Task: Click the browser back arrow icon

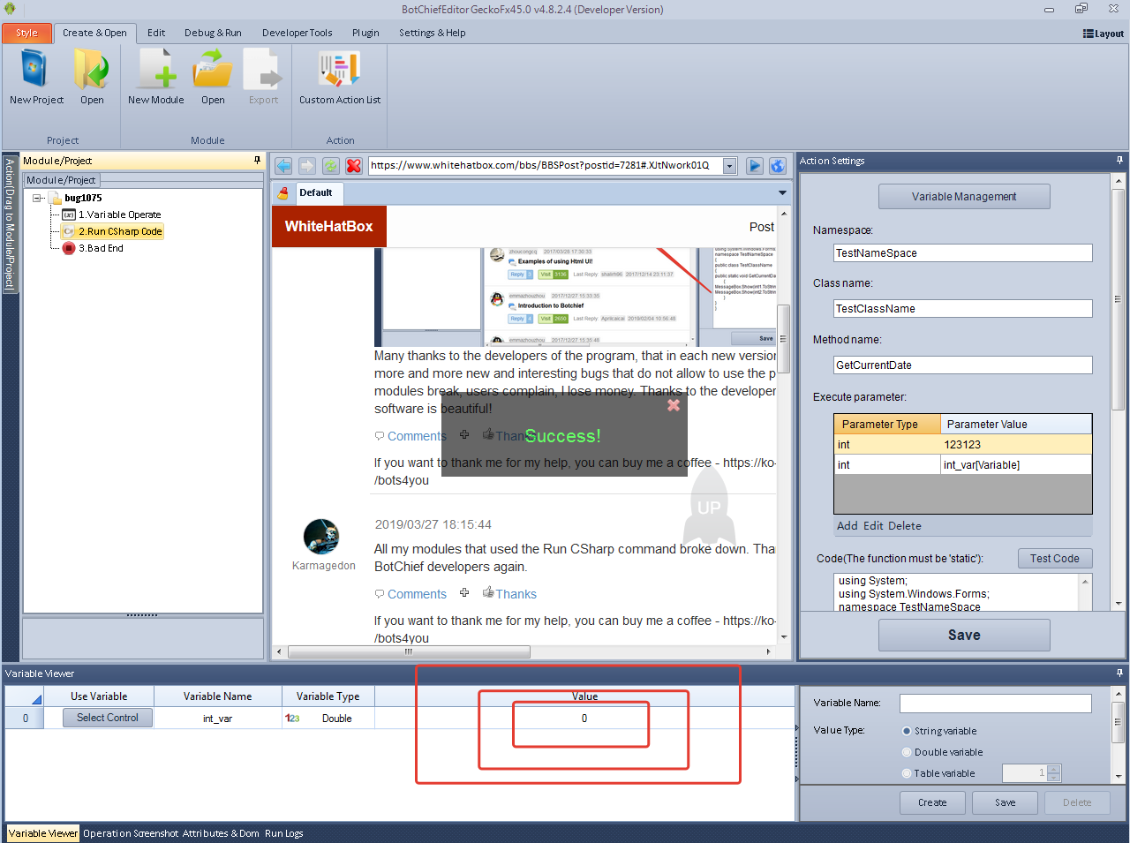Action: (x=283, y=166)
